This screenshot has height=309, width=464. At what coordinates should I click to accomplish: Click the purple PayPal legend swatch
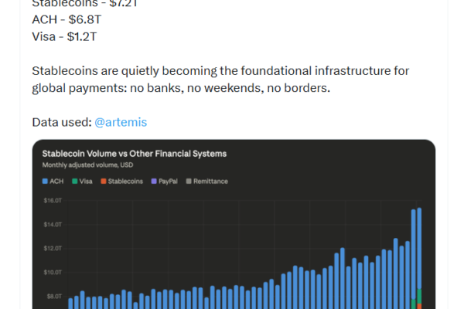tap(155, 182)
